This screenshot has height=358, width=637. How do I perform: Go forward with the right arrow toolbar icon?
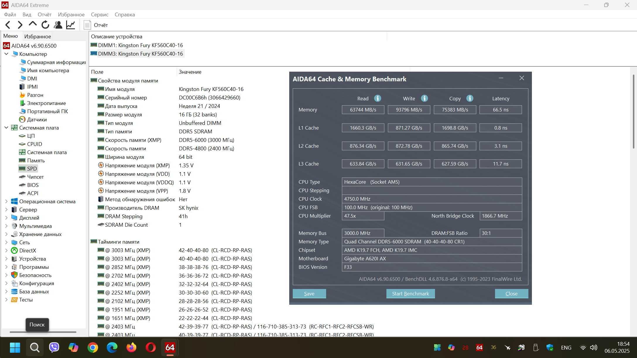(20, 25)
